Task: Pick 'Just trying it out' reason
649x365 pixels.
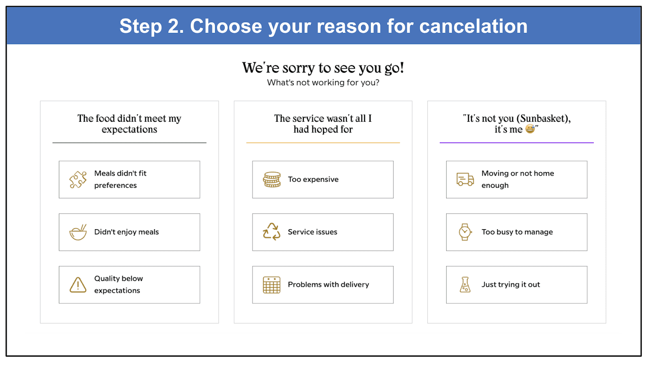Action: click(517, 285)
